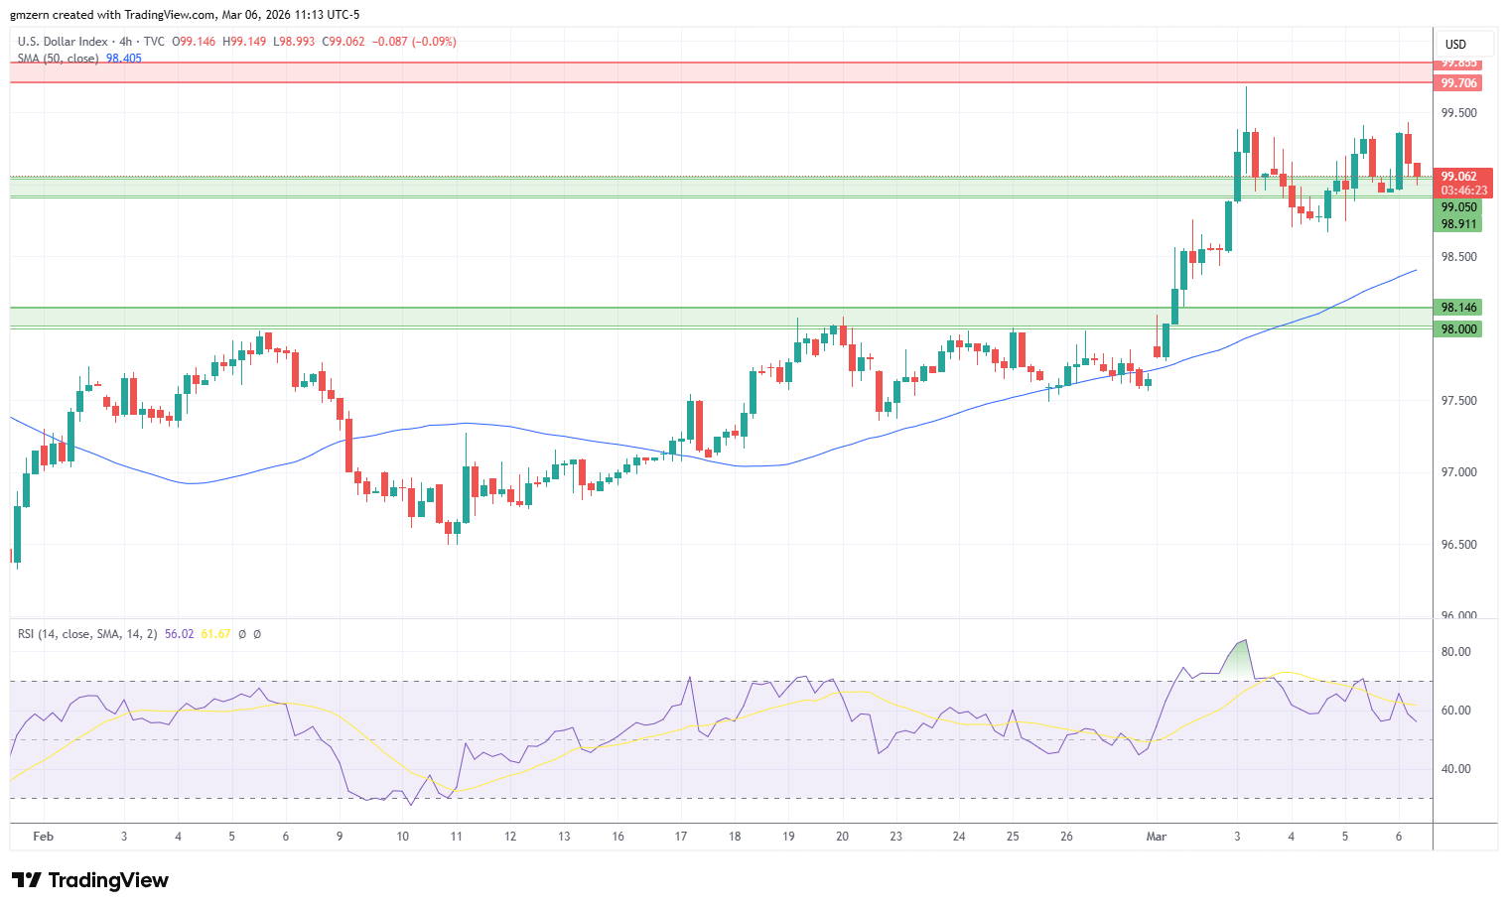The width and height of the screenshot is (1508, 910).
Task: Click the green 98.911 price label
Action: point(1459,224)
